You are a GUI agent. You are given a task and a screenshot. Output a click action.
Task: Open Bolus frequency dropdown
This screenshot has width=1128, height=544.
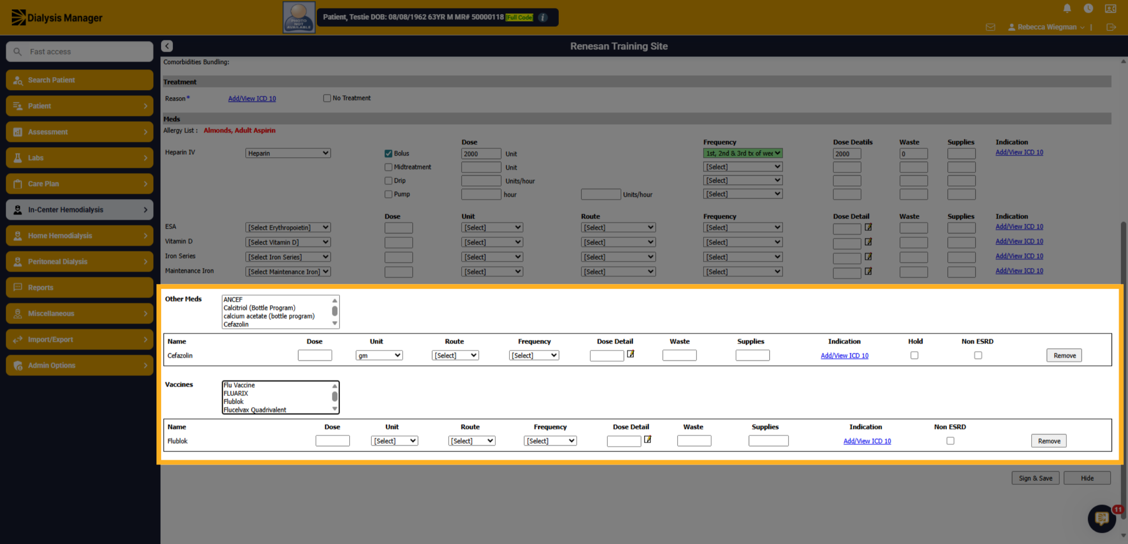click(x=743, y=153)
